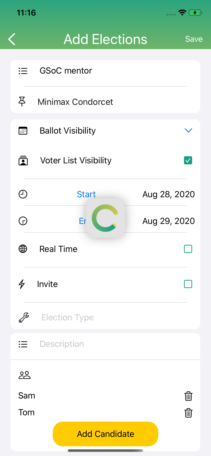Screen dimensions: 211x456
Task: Open the Minimax Condorcet algorithm selector
Action: pos(75,102)
